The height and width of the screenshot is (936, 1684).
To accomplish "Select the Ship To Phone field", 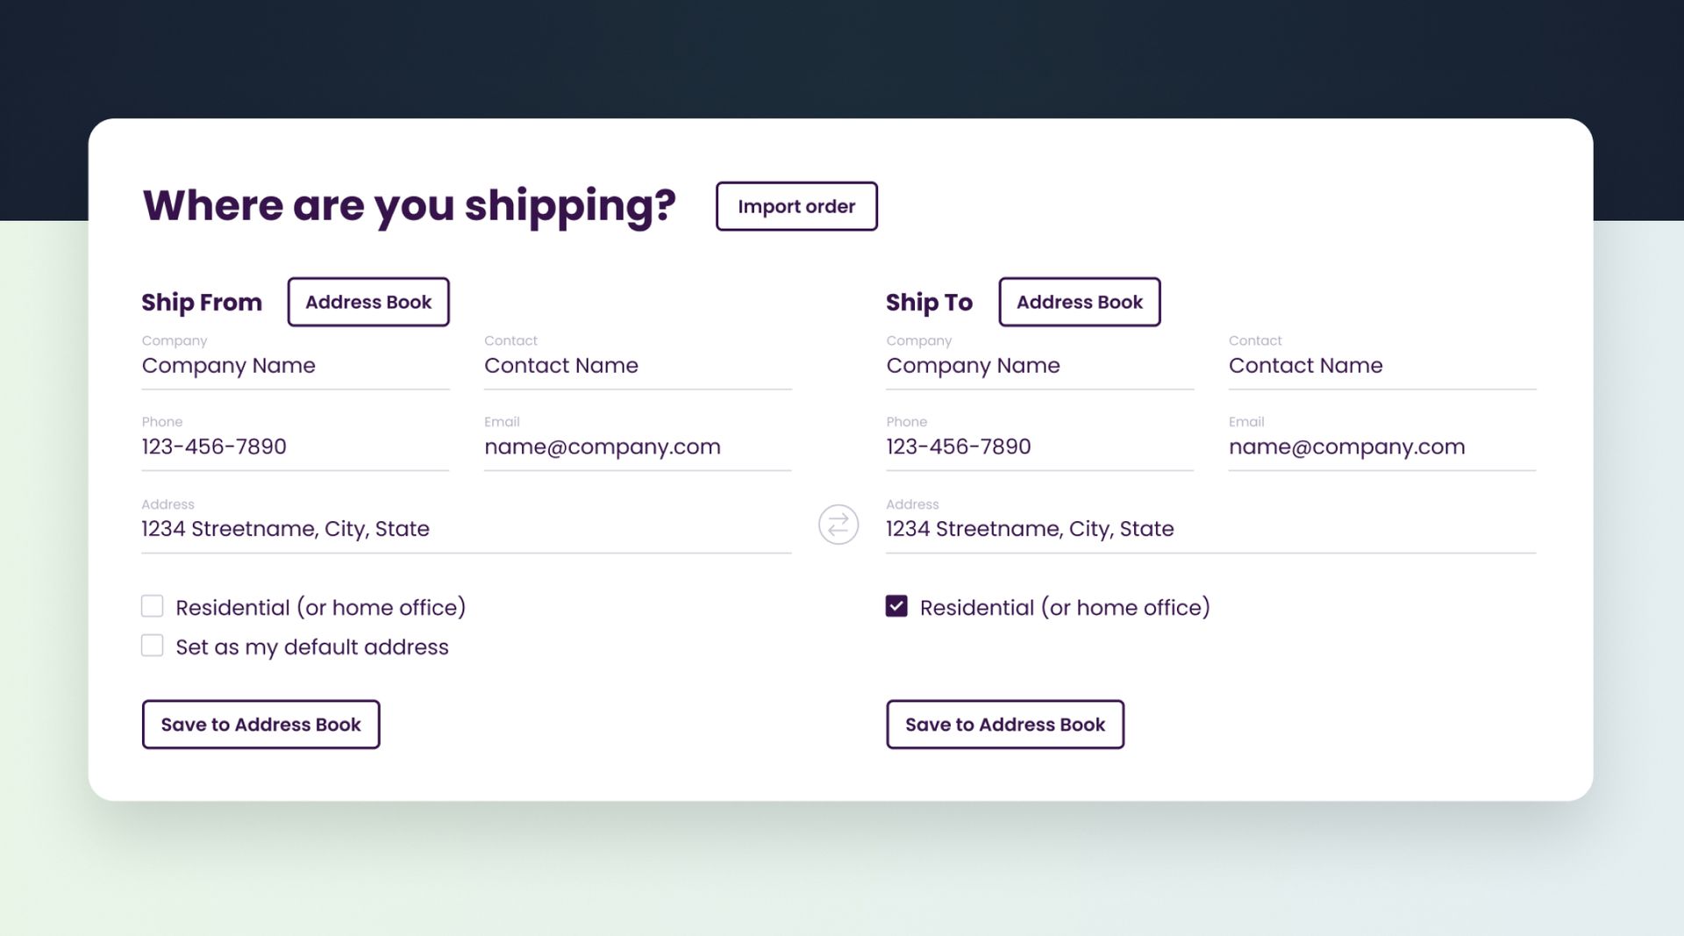I will point(1039,447).
